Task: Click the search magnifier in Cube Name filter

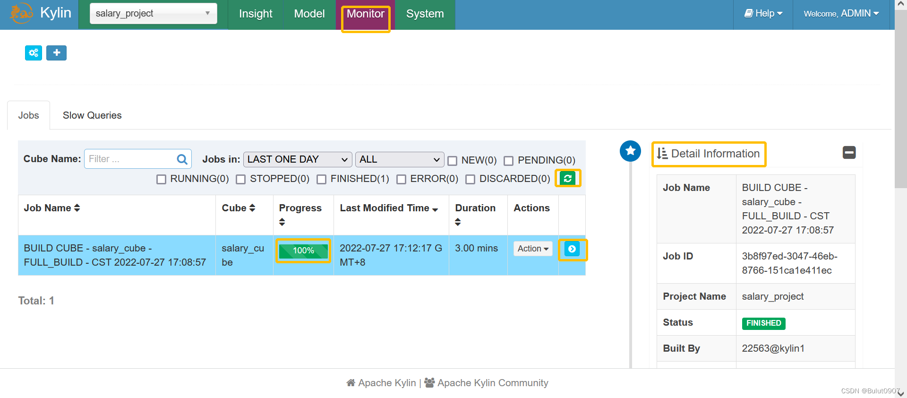Action: click(182, 159)
